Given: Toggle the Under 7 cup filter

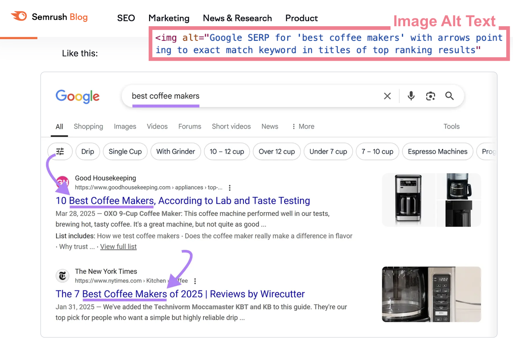Looking at the screenshot, I should tap(328, 151).
